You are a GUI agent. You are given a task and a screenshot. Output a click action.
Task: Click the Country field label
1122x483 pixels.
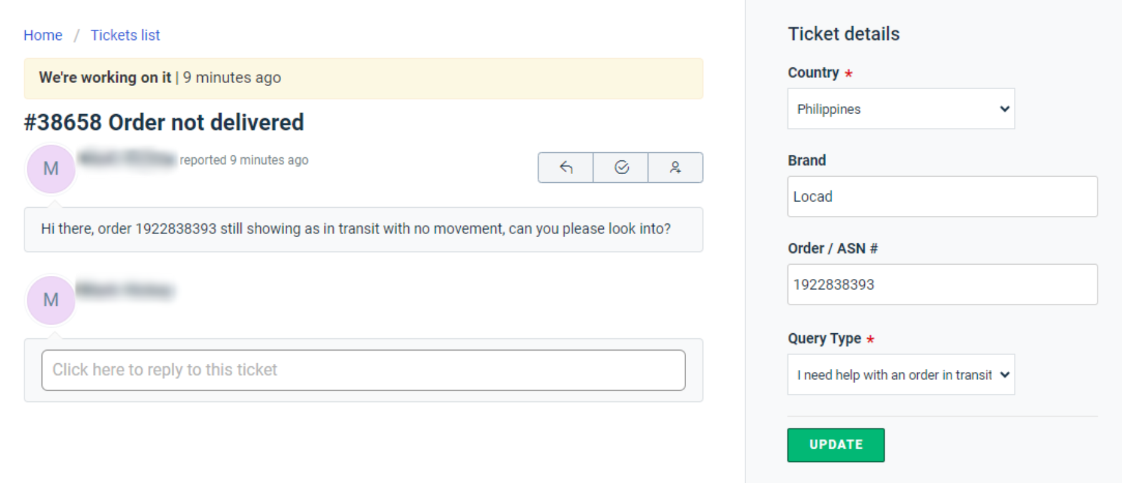[813, 72]
